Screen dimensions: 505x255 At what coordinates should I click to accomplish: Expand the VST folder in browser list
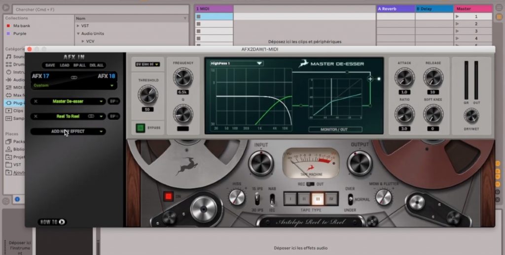tap(78, 26)
